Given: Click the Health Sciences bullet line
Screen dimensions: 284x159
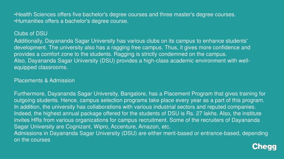Looking at the screenshot, I should click(x=125, y=14).
